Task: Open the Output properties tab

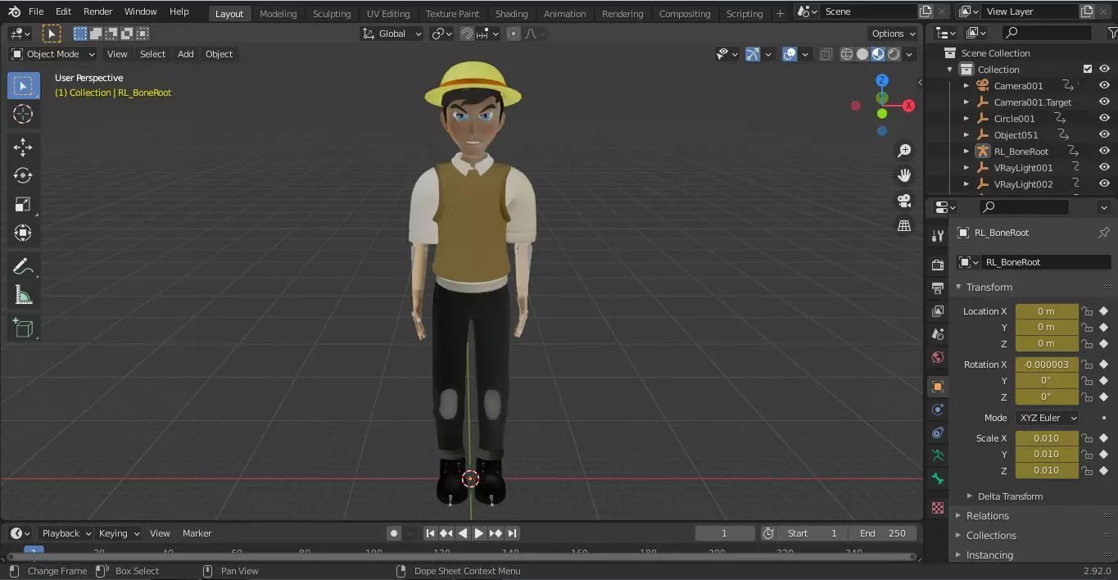Action: pyautogui.click(x=938, y=288)
